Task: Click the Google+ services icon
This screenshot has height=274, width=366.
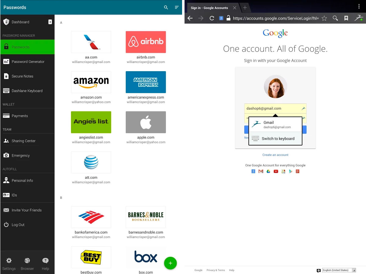Action: click(x=298, y=171)
